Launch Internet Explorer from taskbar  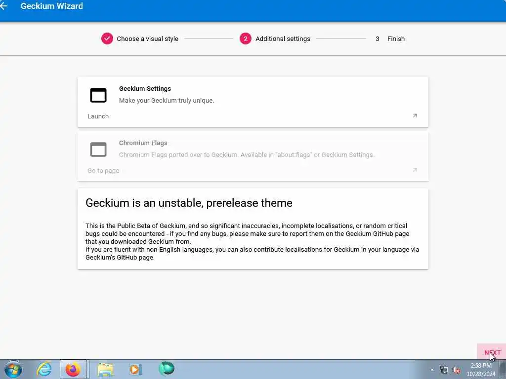pyautogui.click(x=44, y=369)
